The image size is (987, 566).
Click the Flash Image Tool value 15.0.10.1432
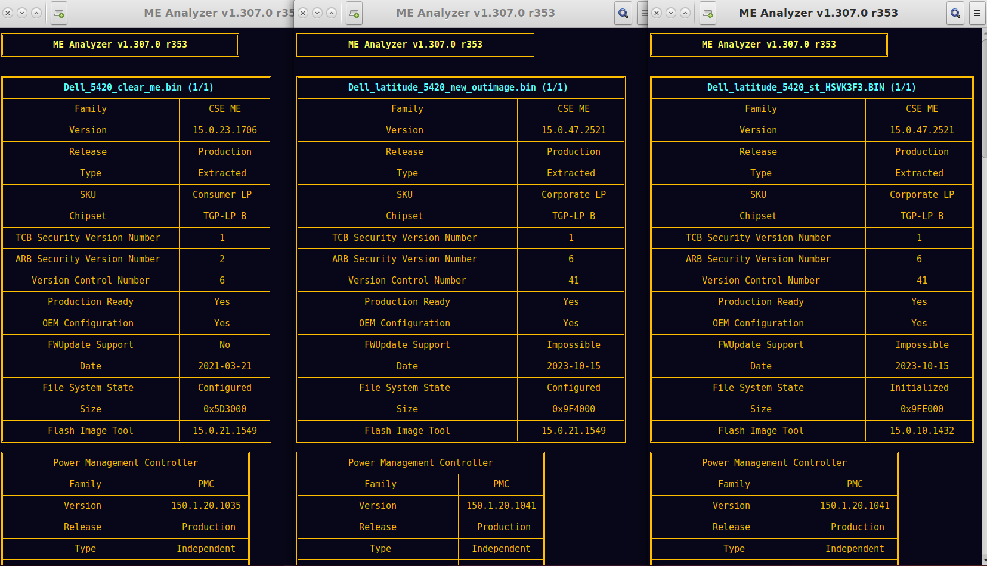tap(922, 431)
